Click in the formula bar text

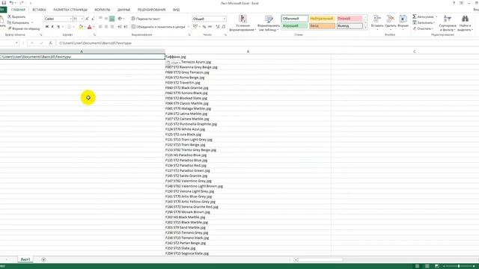[x=95, y=43]
